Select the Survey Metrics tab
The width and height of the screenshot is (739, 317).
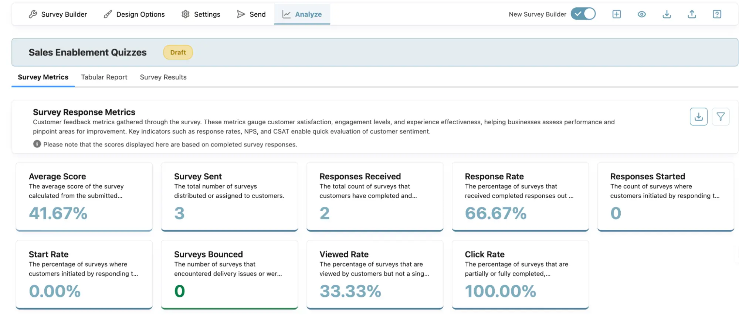point(43,77)
